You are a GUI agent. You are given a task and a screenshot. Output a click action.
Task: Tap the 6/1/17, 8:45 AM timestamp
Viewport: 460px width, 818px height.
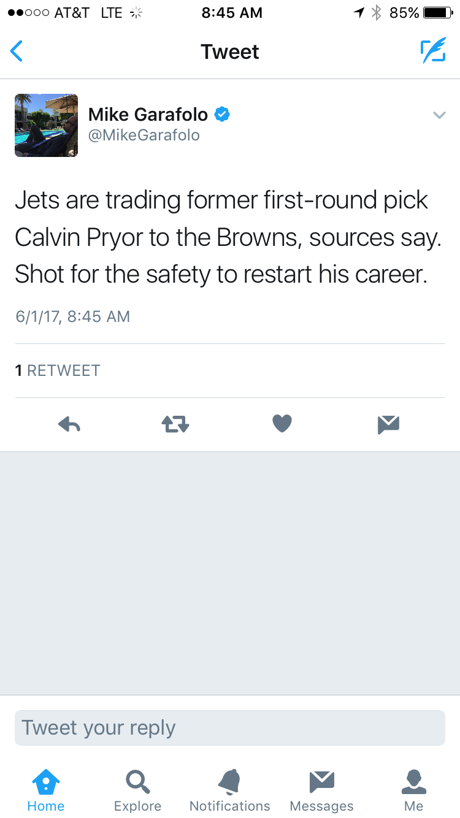pos(72,316)
